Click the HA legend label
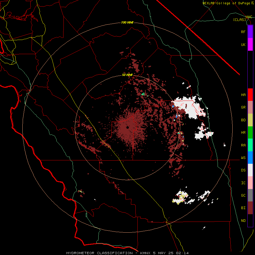 (x=243, y=95)
